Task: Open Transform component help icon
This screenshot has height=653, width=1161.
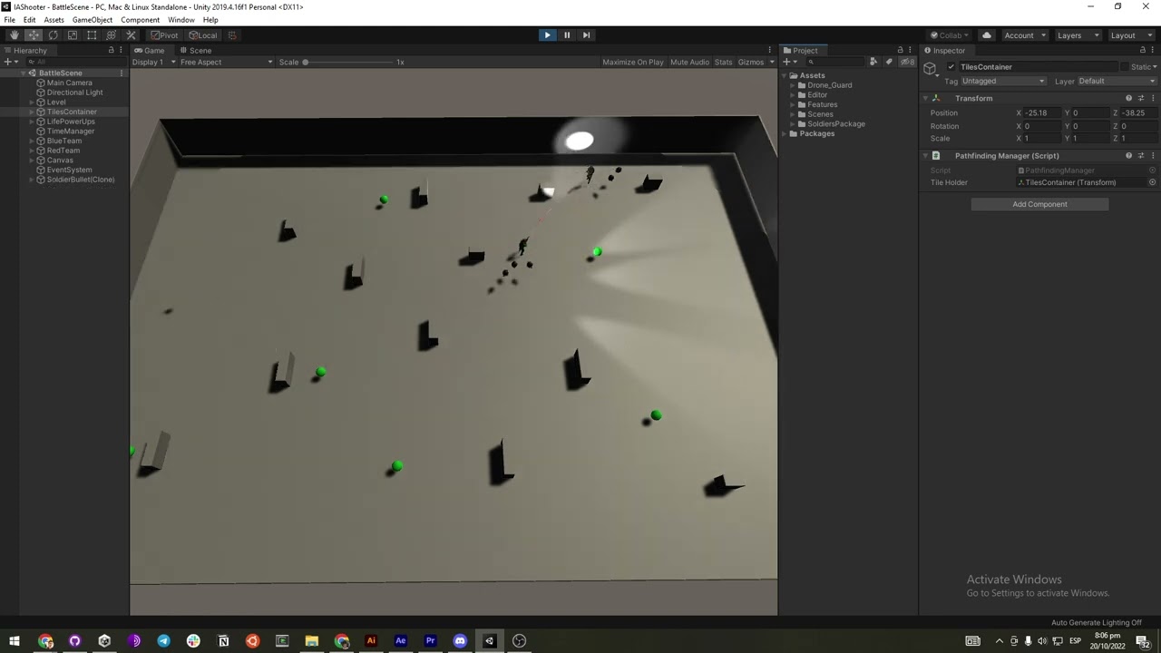Action: 1129,98
